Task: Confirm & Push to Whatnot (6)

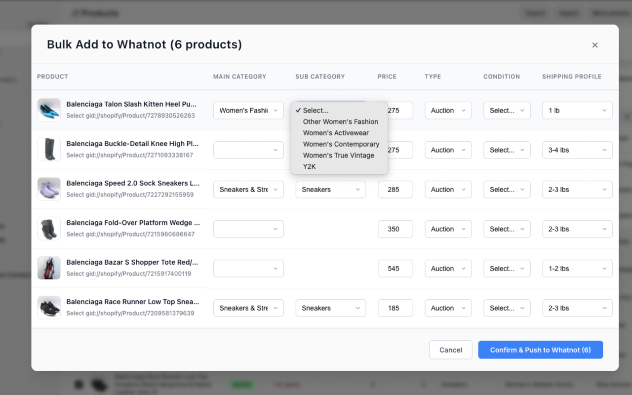Action: coord(540,350)
